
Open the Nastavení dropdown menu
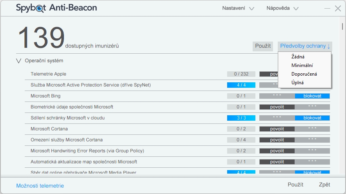point(238,8)
